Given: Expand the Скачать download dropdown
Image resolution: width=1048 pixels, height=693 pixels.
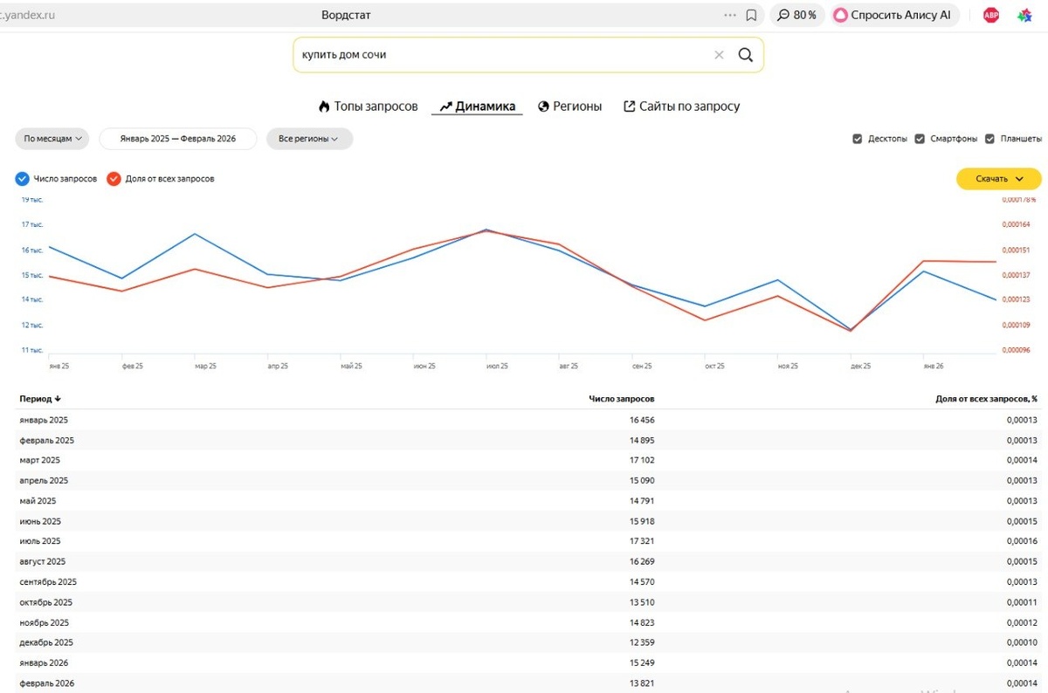Looking at the screenshot, I should point(998,179).
